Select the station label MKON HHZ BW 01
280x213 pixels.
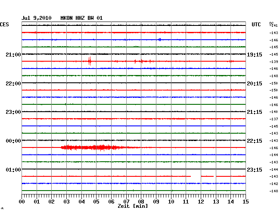81,18
